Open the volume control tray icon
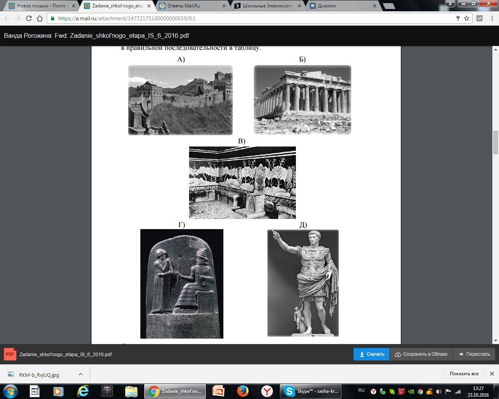Screen dimensions: 499x399 439,392
